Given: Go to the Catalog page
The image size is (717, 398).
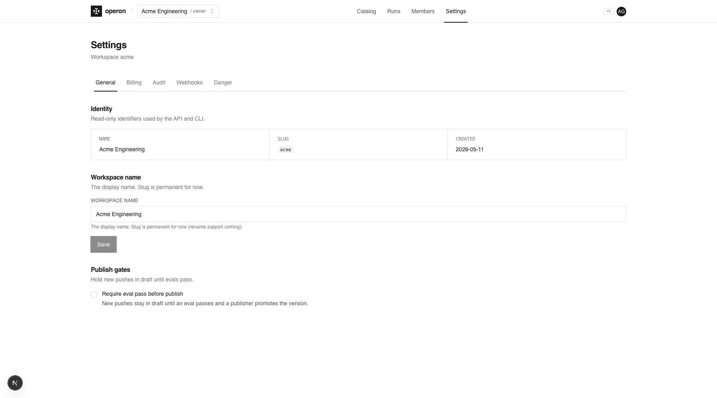Looking at the screenshot, I should point(366,11).
